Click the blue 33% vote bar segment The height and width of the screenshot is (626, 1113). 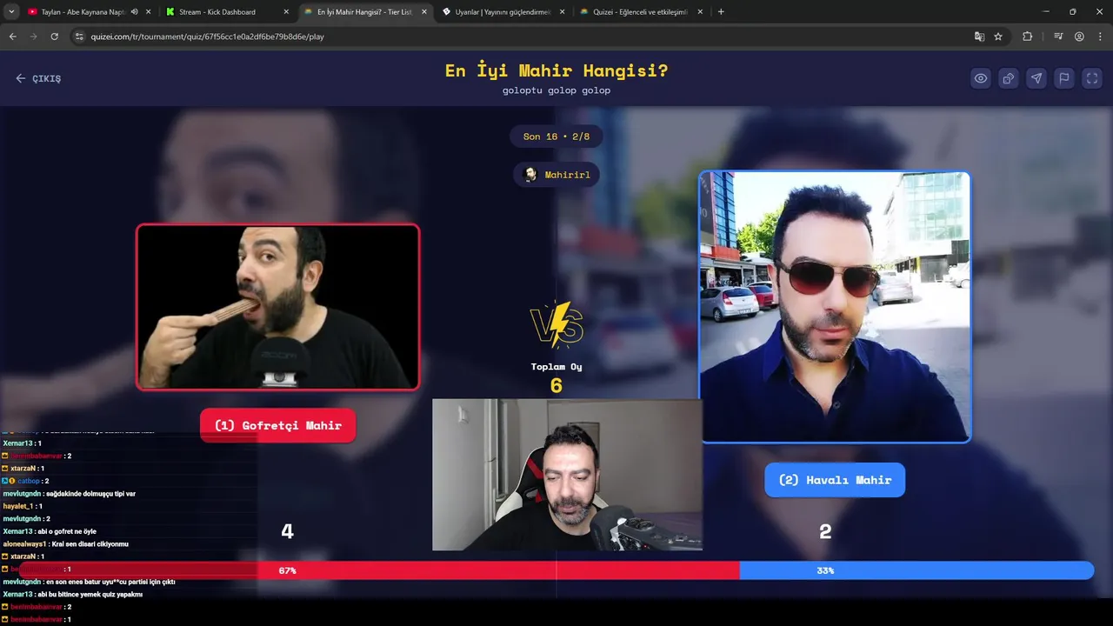click(916, 570)
